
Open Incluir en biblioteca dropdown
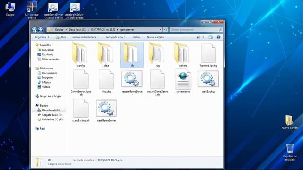point(86,37)
